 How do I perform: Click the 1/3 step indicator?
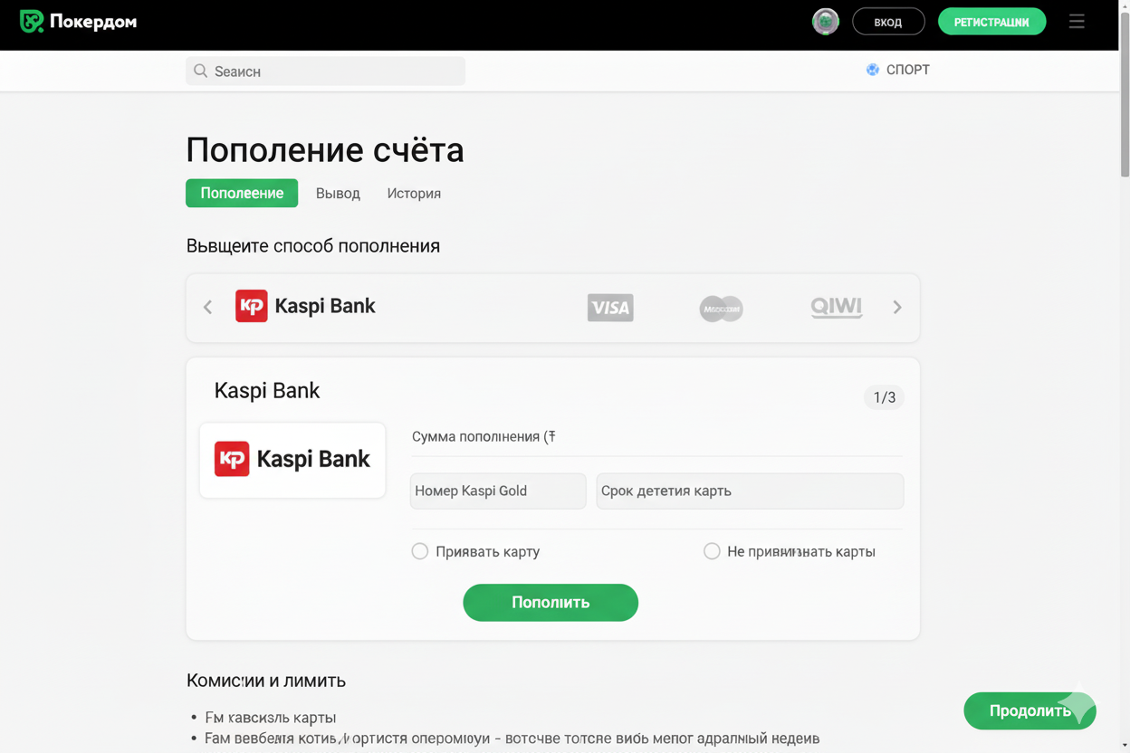coord(884,397)
